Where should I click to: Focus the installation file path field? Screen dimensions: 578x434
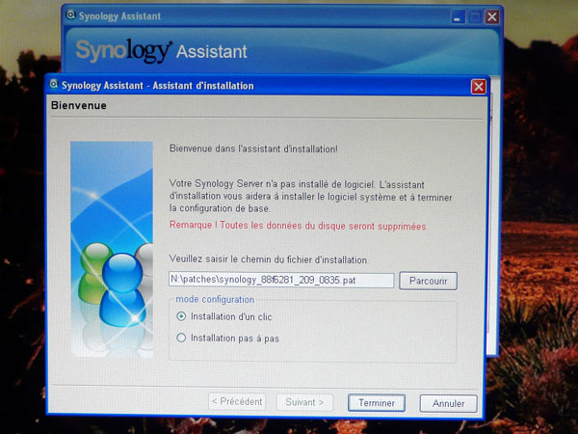281,280
